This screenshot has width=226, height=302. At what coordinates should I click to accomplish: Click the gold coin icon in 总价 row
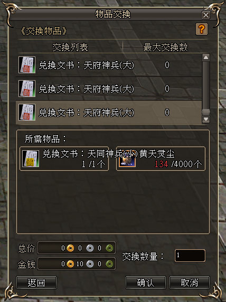click(x=70, y=248)
